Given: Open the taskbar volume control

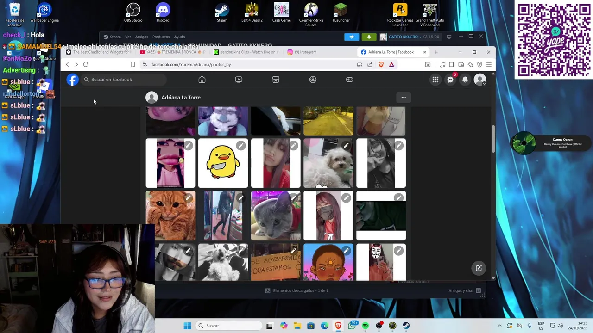Looking at the screenshot, I should click(560, 326).
